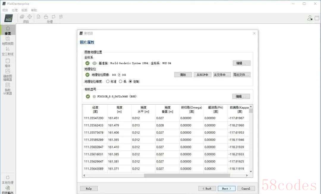Select the Kappa cell -117.91925

point(238,162)
